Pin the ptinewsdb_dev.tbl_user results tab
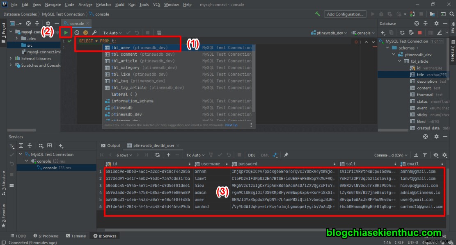Image resolution: width=456 pixels, height=245 pixels. (286, 154)
